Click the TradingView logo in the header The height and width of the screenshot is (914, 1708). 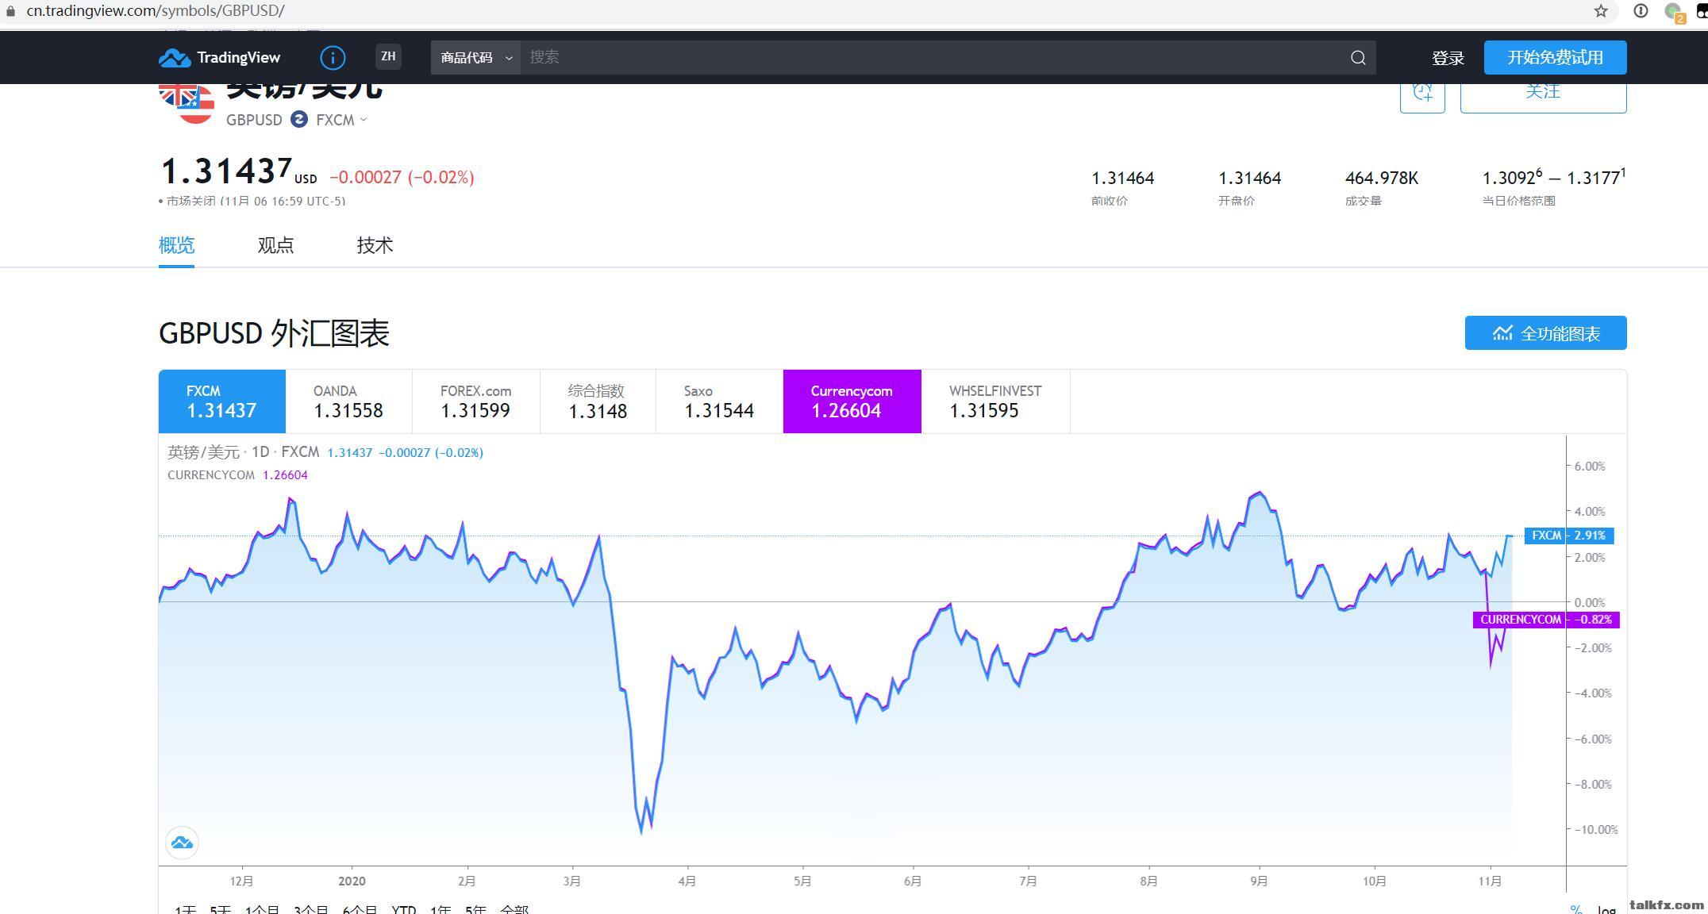click(x=220, y=57)
